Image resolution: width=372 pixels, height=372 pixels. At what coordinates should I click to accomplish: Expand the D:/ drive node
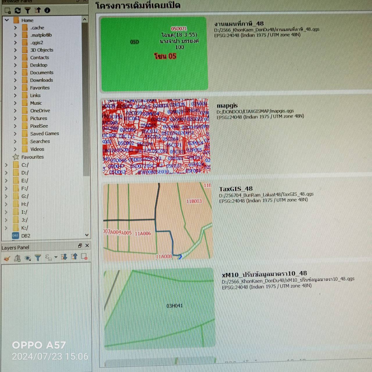[6, 173]
